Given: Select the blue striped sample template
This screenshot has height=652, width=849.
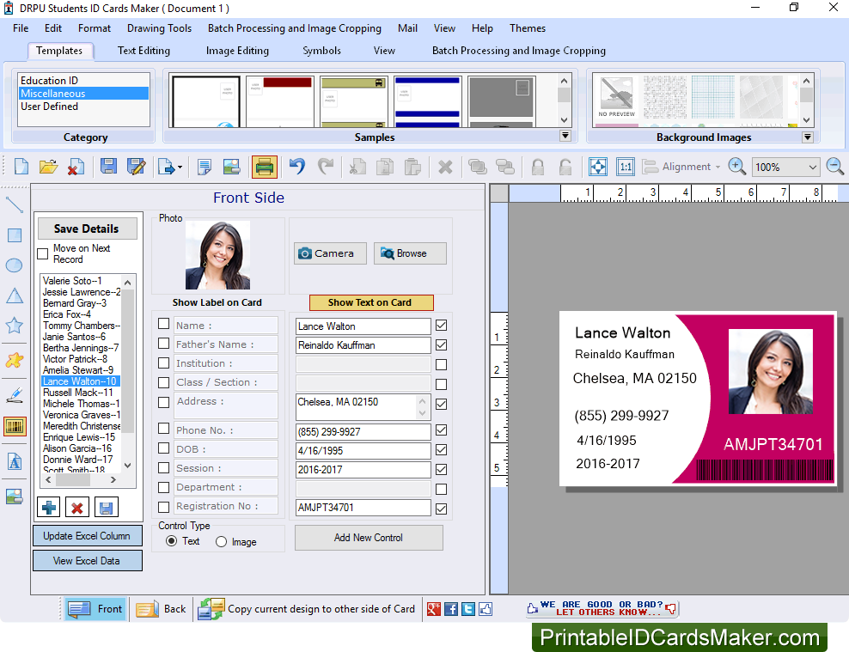Looking at the screenshot, I should [x=428, y=101].
